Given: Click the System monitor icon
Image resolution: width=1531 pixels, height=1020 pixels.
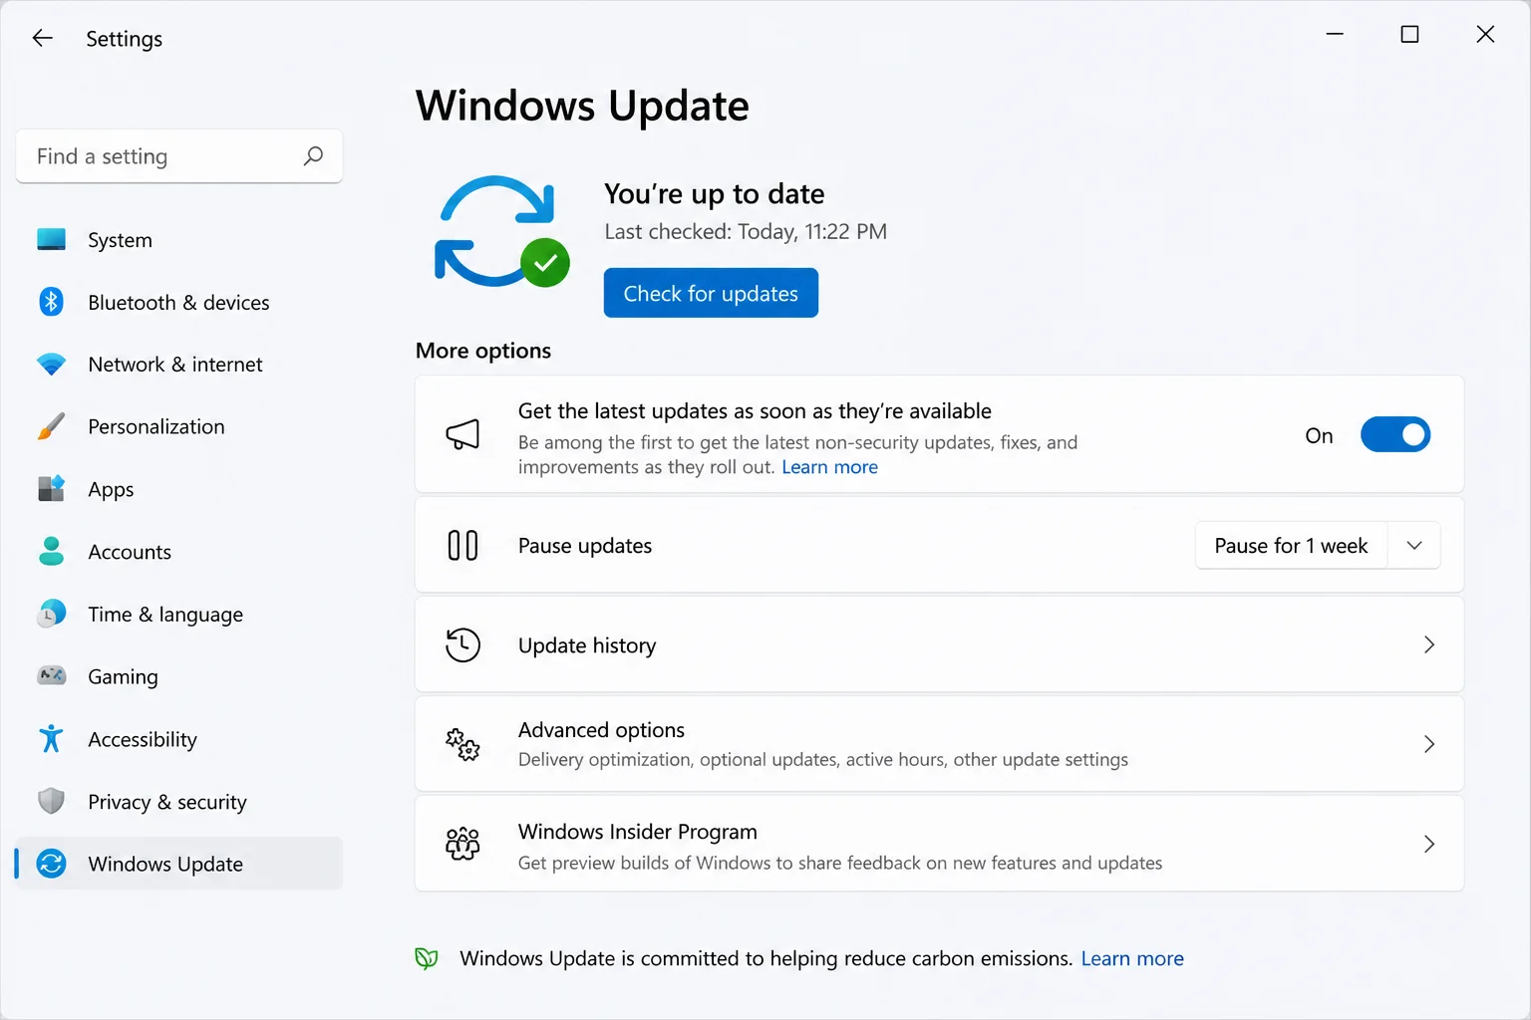Looking at the screenshot, I should (x=51, y=239).
